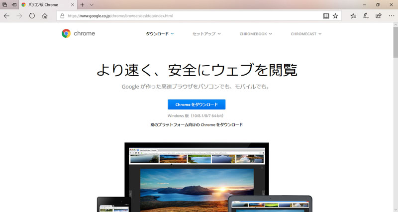Click the より速く、安全にウェブを閲覧 headline

coord(197,70)
